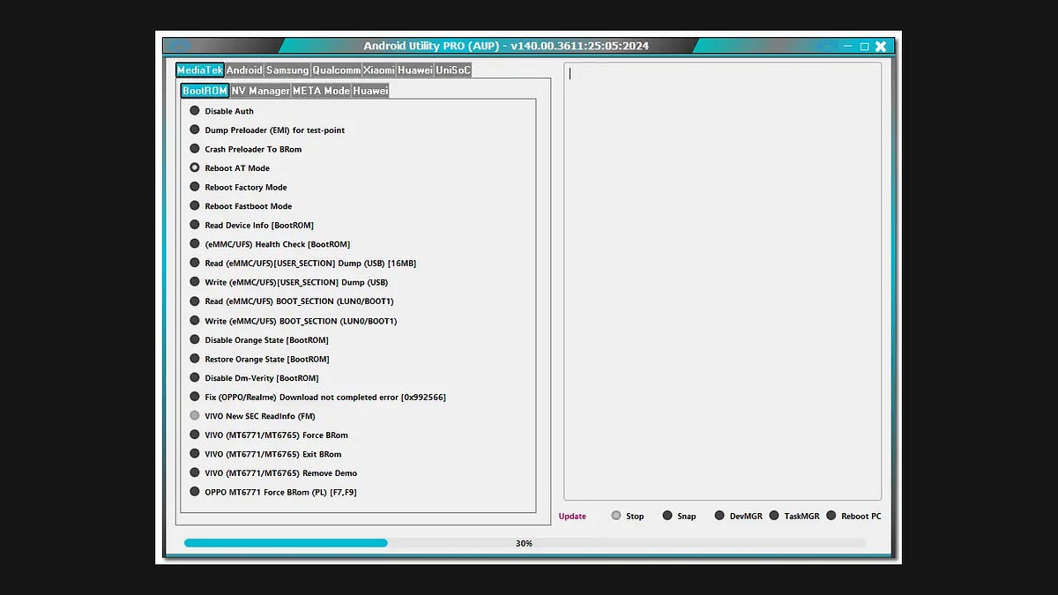Open Task Manager via TaskMGR

pyautogui.click(x=800, y=516)
